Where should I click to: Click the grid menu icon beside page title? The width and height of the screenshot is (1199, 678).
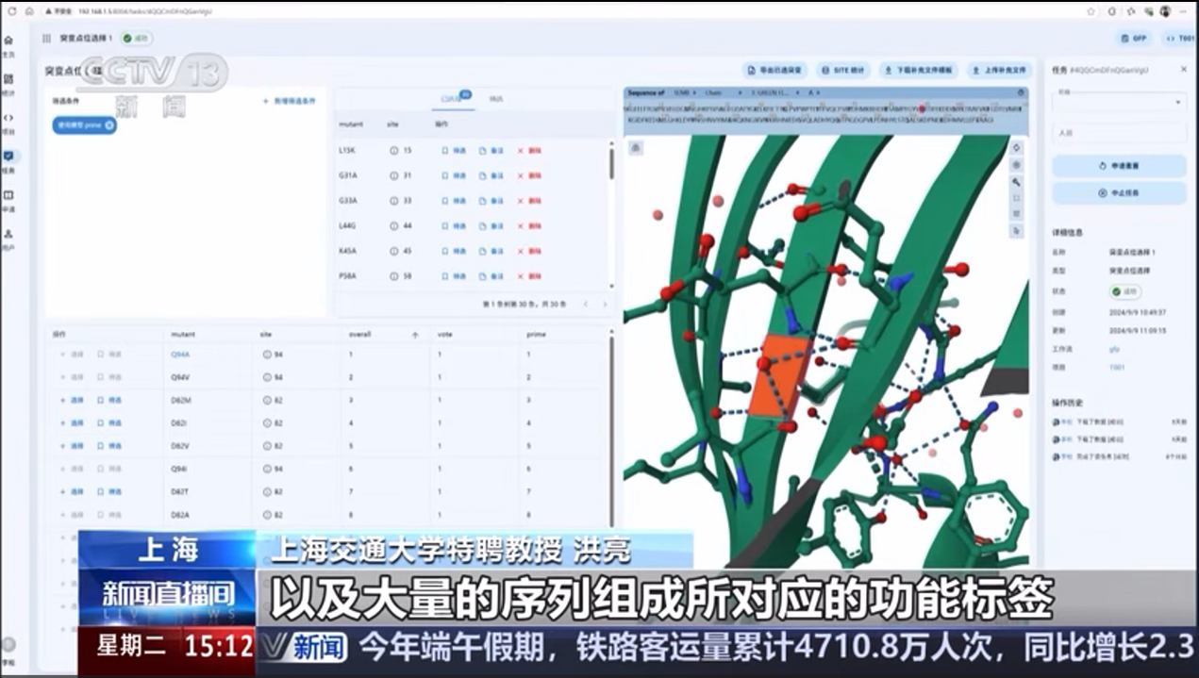click(x=46, y=39)
